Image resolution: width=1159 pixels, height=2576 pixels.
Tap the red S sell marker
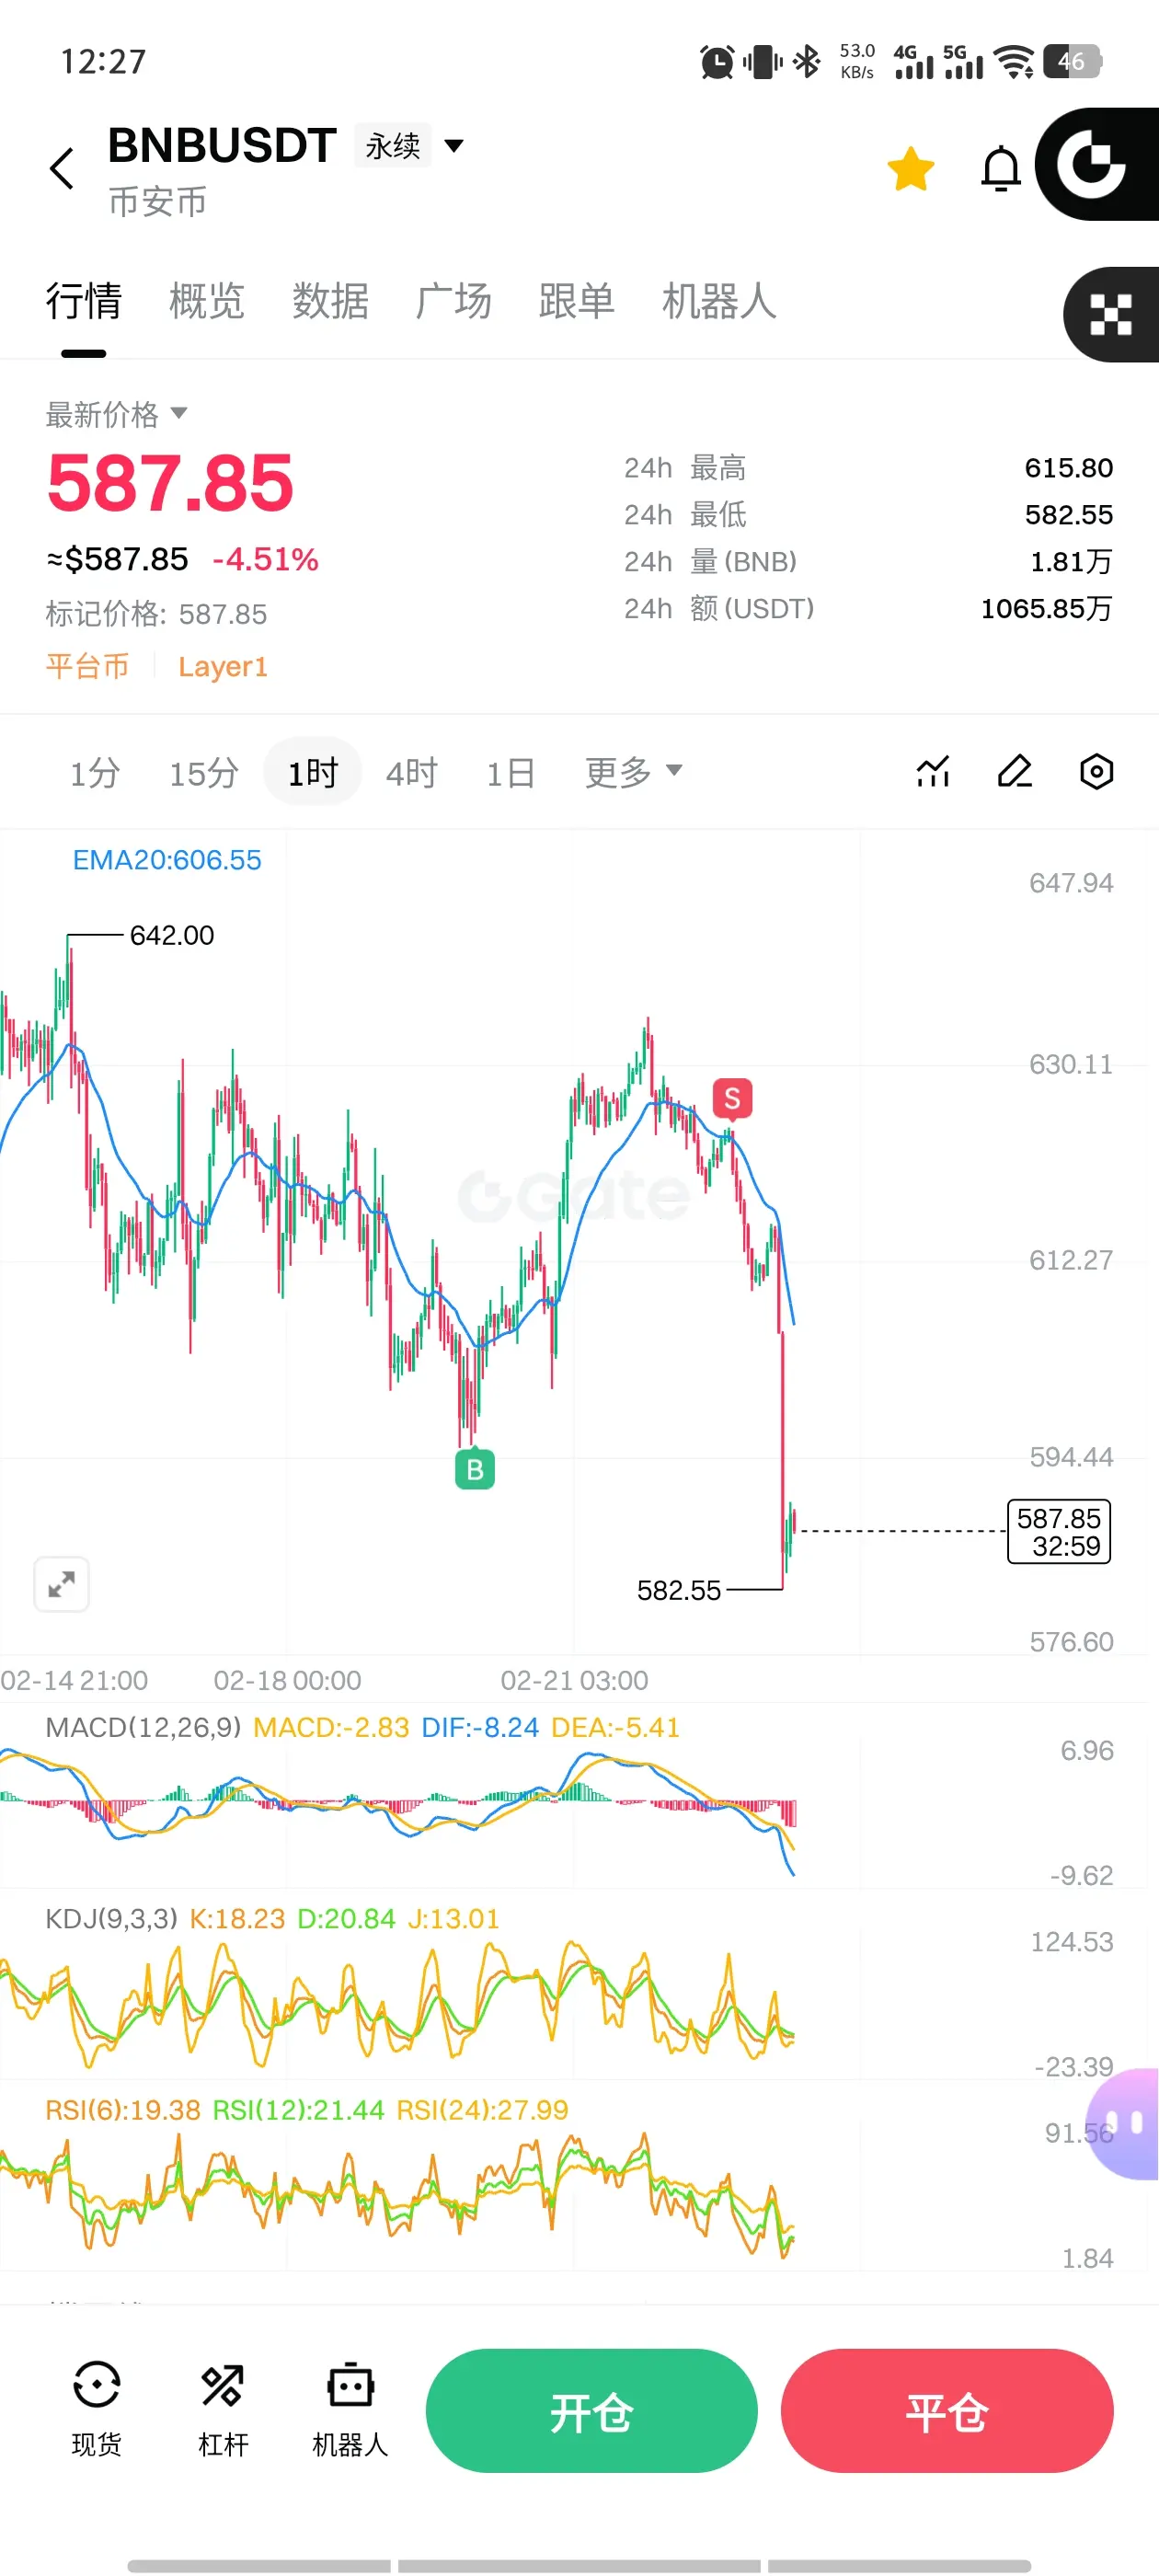[732, 1098]
